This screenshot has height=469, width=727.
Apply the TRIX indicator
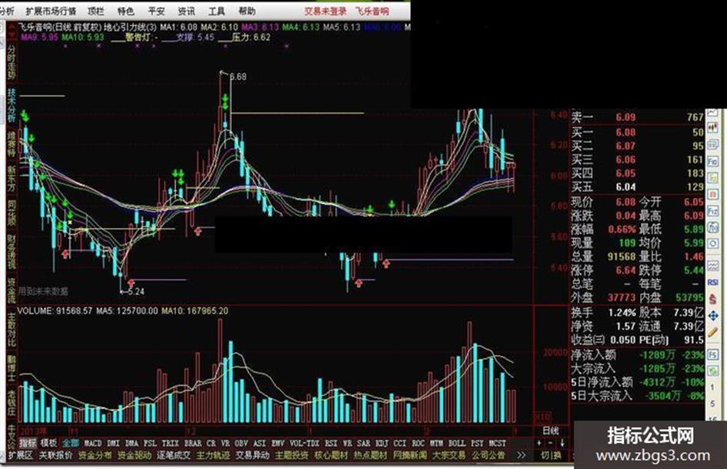pos(170,444)
